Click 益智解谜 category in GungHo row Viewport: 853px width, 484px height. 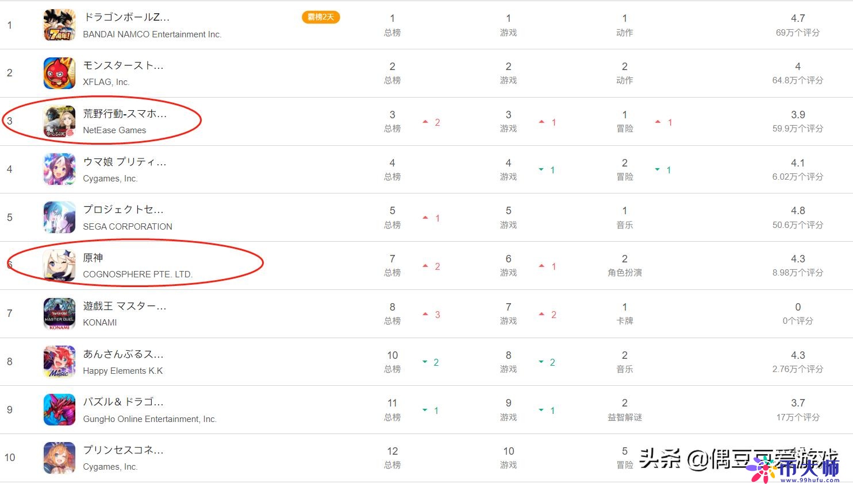click(x=625, y=417)
